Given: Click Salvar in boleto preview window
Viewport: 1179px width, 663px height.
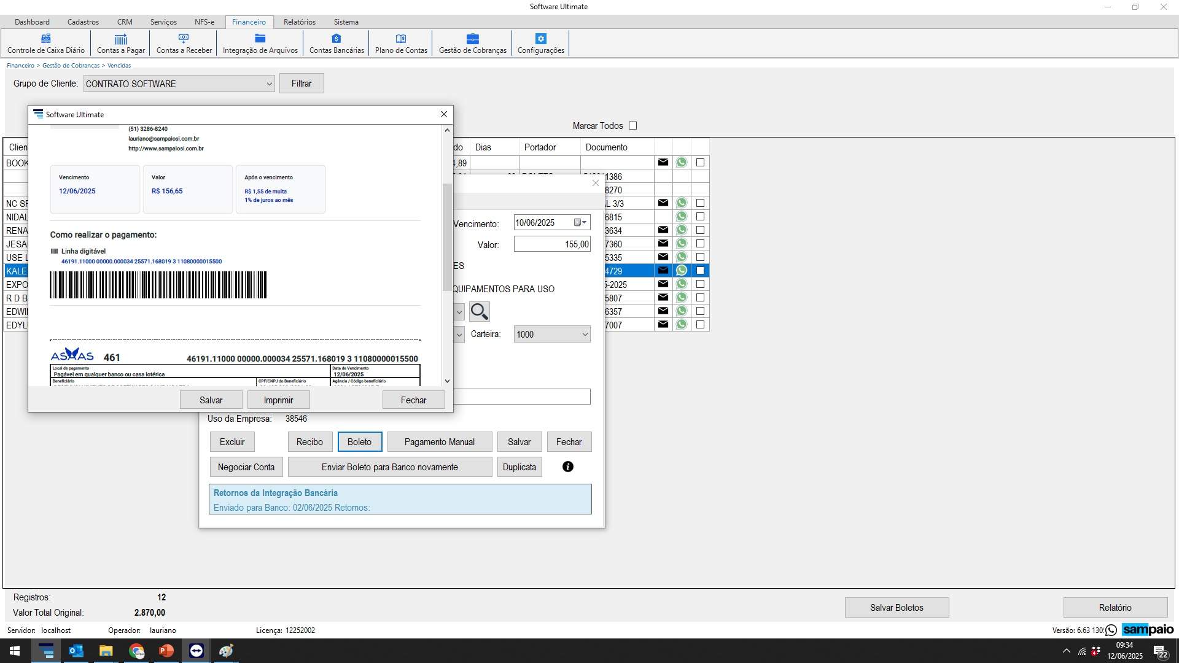Looking at the screenshot, I should tap(211, 400).
